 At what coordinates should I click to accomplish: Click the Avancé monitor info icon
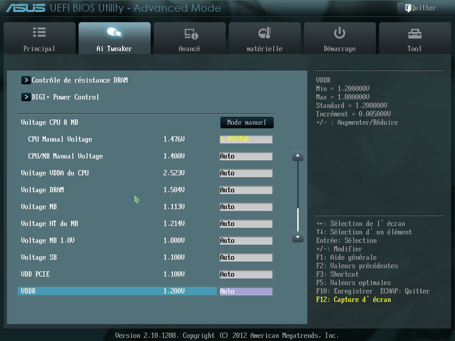point(191,34)
